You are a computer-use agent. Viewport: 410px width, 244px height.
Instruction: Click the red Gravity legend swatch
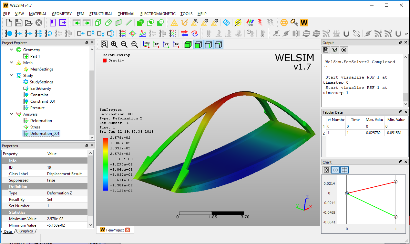(105, 60)
